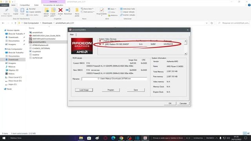Viewport: 251px width, 141px height.
Task: Open File Explorer from the taskbar
Action: pos(81,138)
